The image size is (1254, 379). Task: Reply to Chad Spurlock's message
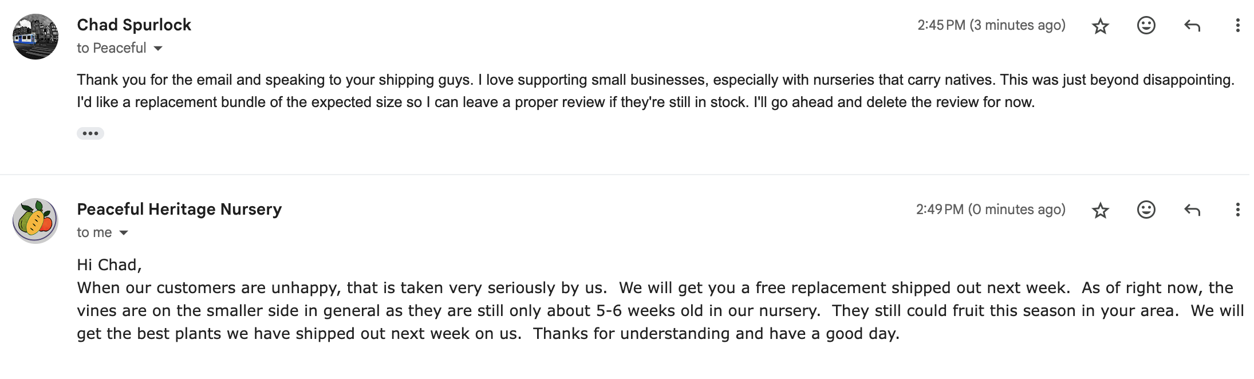[1192, 26]
